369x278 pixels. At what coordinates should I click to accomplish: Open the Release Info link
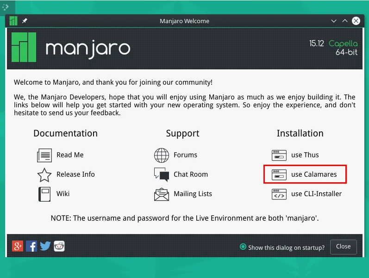[x=75, y=174]
